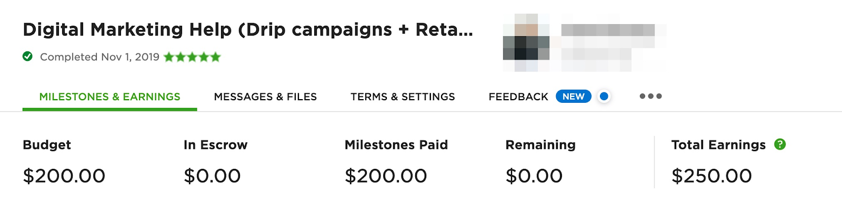Go to the Terms & Settings tab
842x204 pixels.
pyautogui.click(x=403, y=96)
